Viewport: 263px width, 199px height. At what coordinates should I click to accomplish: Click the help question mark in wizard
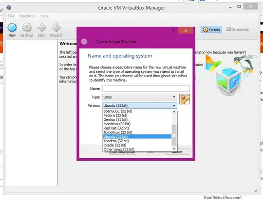click(173, 30)
